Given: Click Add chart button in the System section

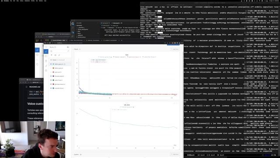Looking at the screenshot, I should click(x=175, y=154).
